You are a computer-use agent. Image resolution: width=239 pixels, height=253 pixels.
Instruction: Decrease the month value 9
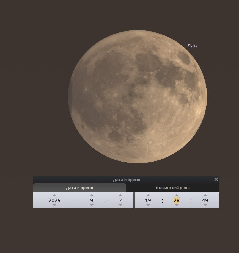(x=92, y=205)
